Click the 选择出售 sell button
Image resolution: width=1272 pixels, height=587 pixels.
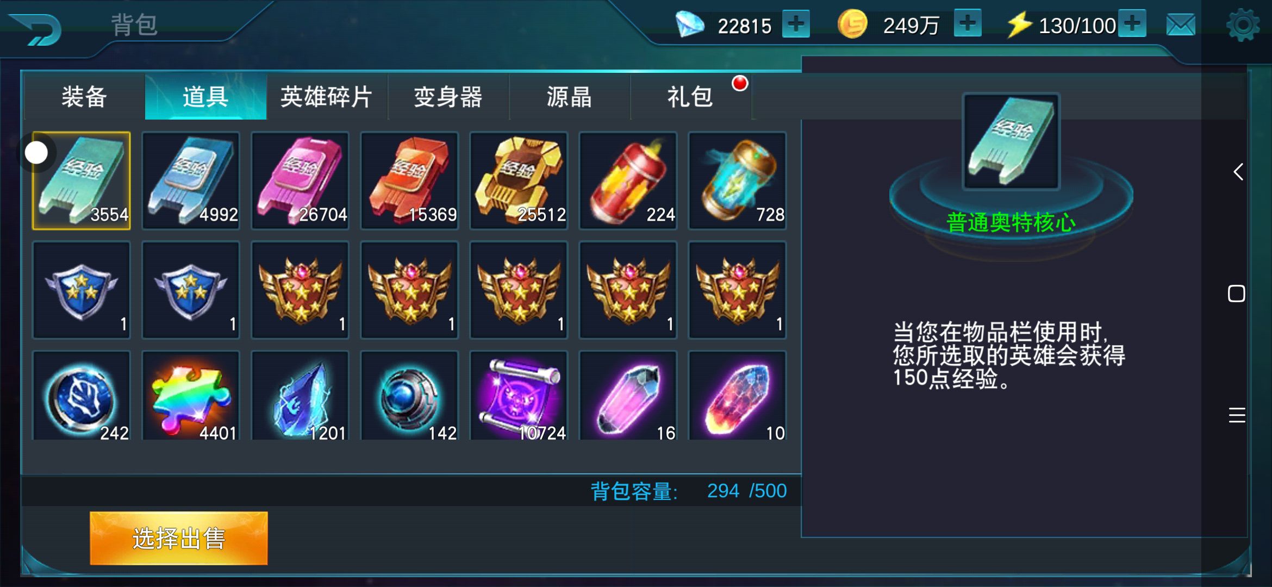(179, 538)
